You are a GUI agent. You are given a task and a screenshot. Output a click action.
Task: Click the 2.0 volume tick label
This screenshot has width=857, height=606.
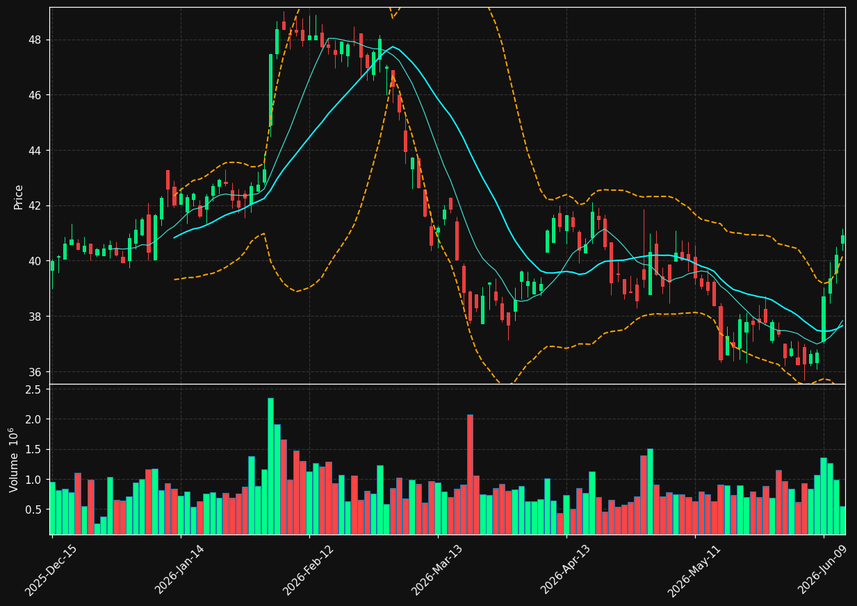coord(35,419)
